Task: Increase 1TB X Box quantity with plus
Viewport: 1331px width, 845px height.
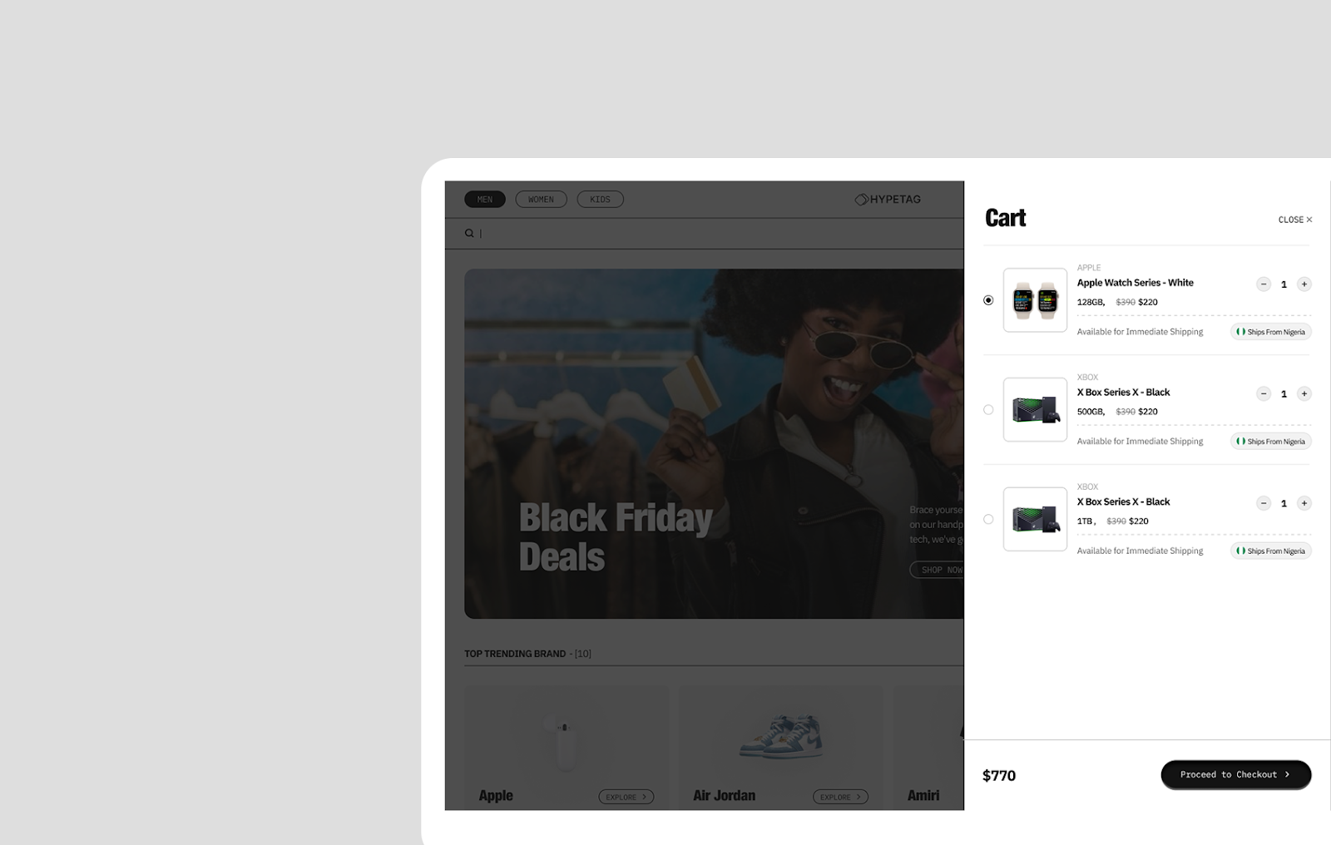Action: 1304,503
